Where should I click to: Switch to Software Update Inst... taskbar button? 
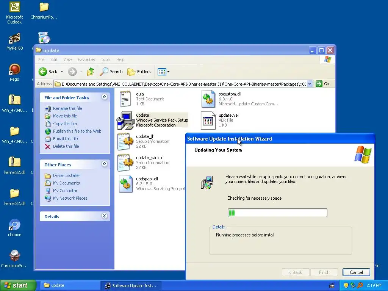131,286
